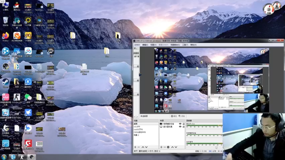Hide the 显示器采集 source via eye icon
Image resolution: width=285 pixels, height=160 pixels.
tap(180, 127)
